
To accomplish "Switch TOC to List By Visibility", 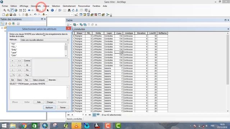I will (10, 24).
